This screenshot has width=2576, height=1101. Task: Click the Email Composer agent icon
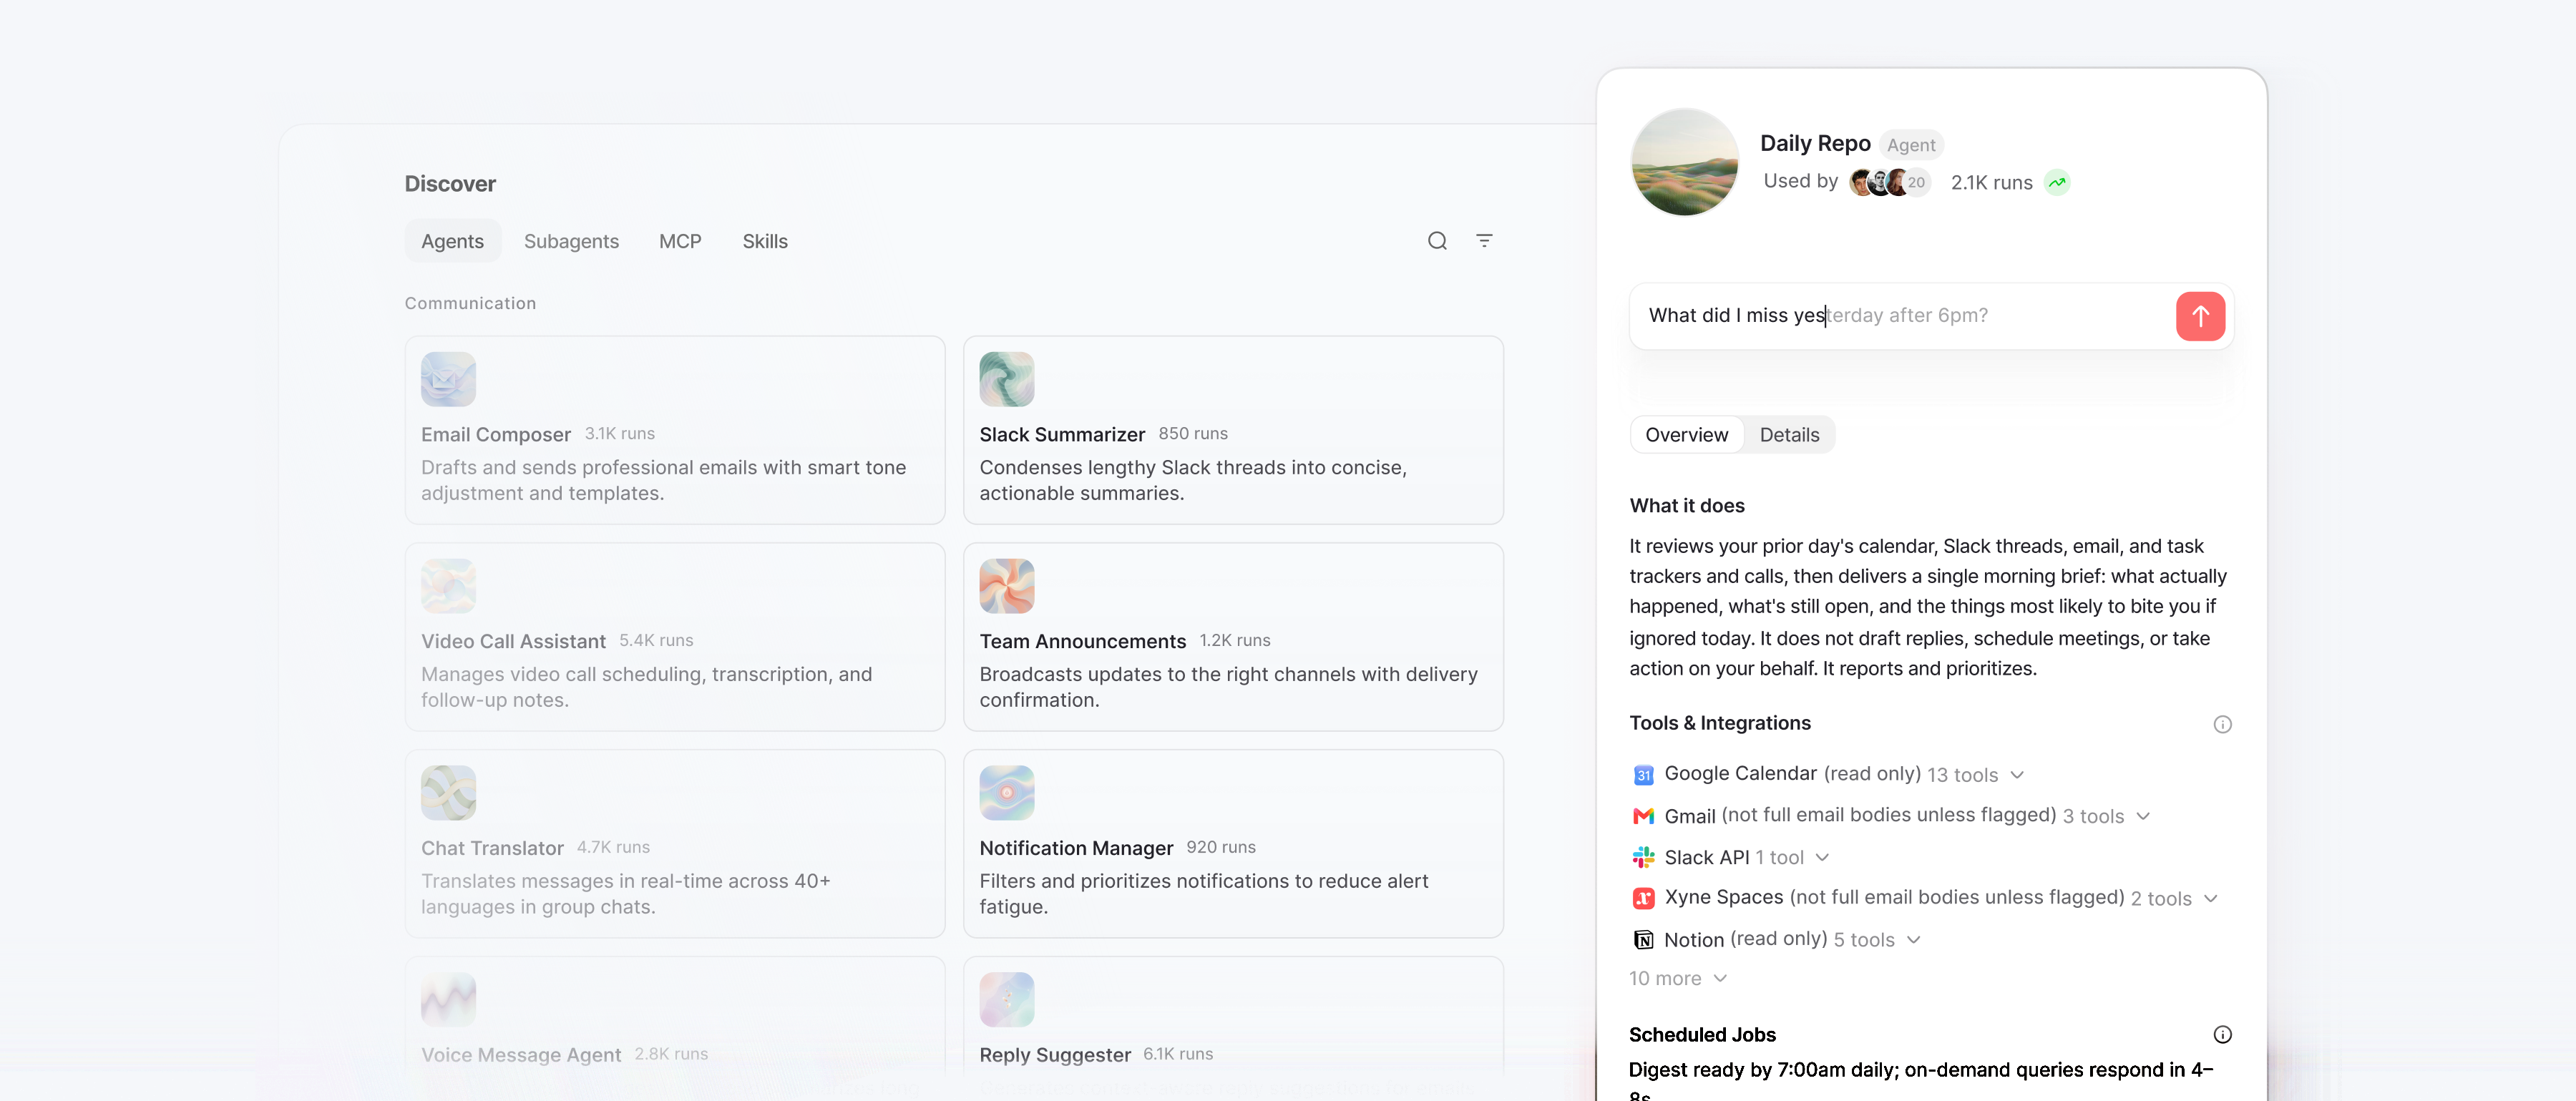[x=448, y=379]
